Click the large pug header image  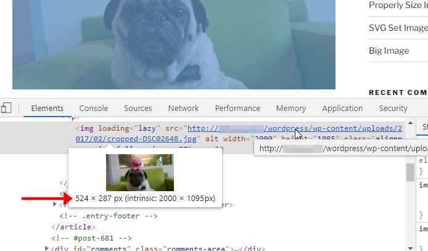[x=174, y=44]
